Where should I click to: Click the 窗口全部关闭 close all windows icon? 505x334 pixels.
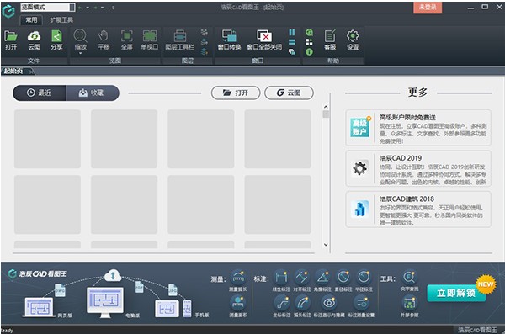point(264,40)
